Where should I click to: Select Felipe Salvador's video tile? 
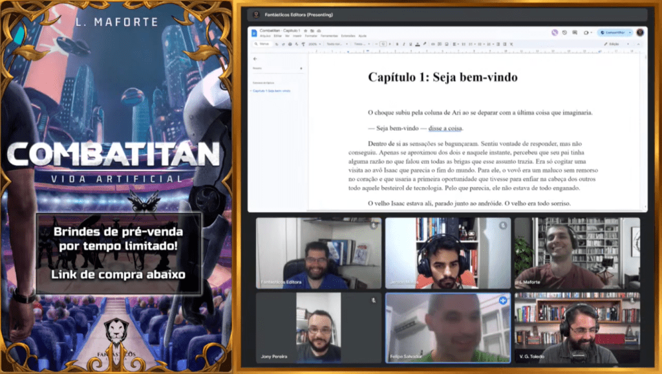tap(448, 327)
